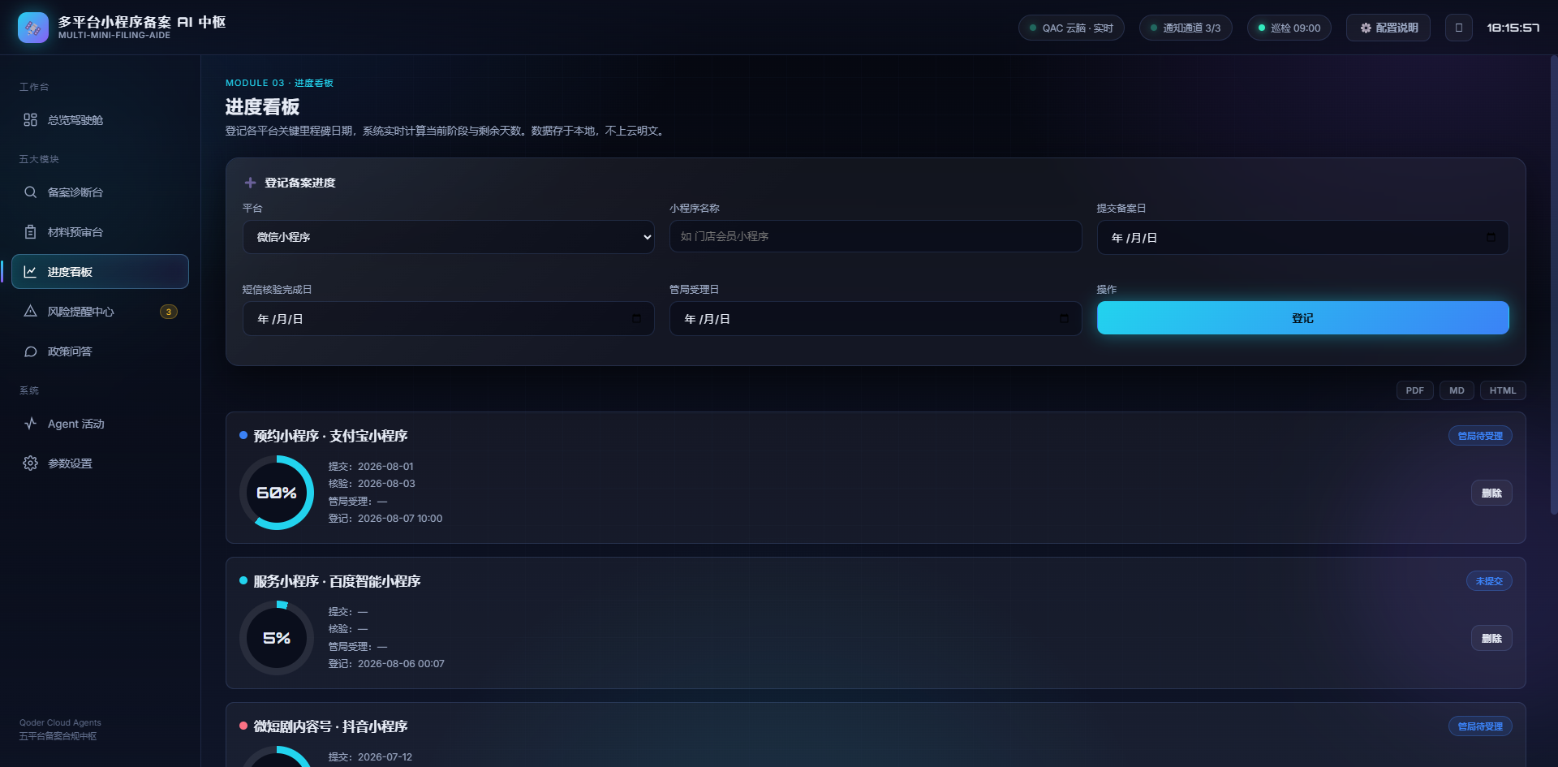Click the 60% progress ring
Viewport: 1558px width, 767px height.
pyautogui.click(x=277, y=493)
